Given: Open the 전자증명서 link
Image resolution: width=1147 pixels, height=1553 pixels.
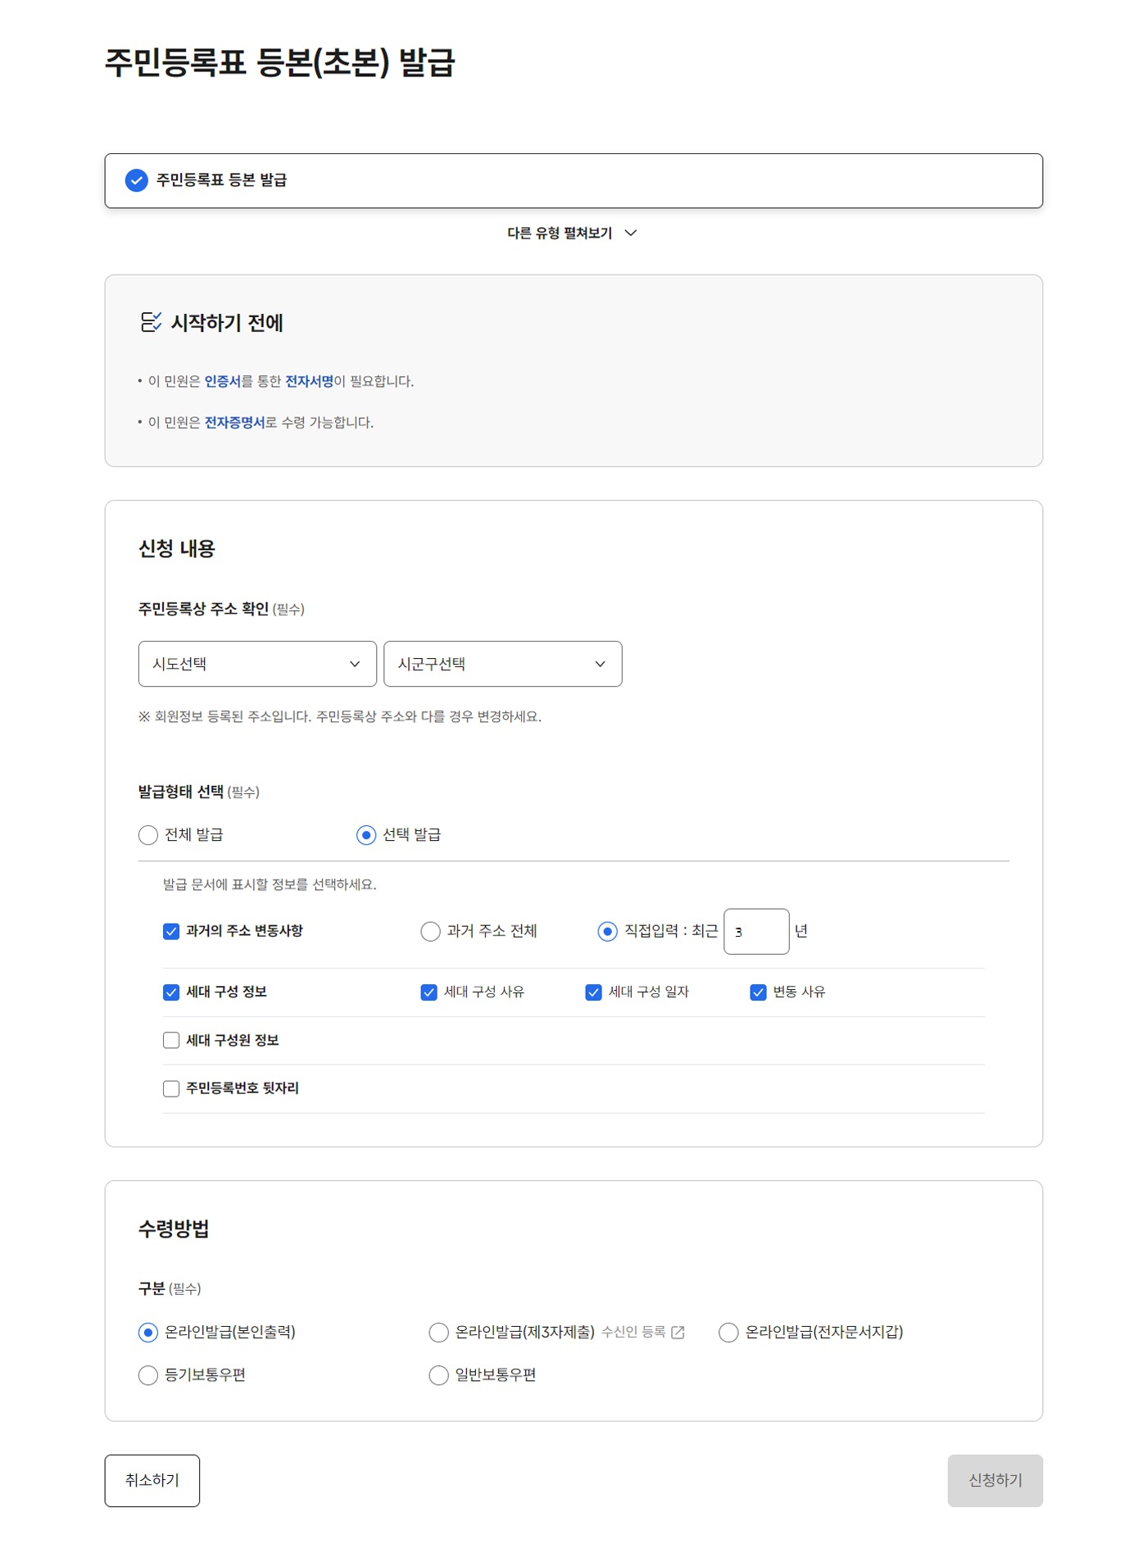Looking at the screenshot, I should [234, 423].
